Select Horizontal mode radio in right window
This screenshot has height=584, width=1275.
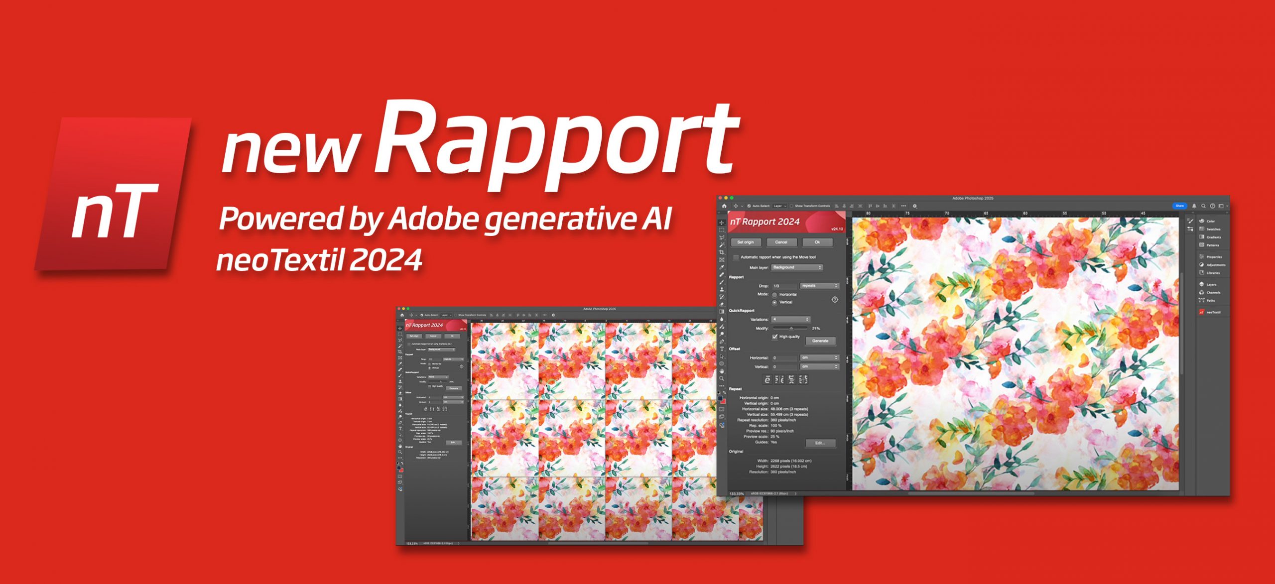(x=774, y=295)
